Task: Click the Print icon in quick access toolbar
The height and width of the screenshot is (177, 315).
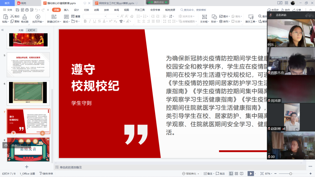Action: [x=27, y=10]
